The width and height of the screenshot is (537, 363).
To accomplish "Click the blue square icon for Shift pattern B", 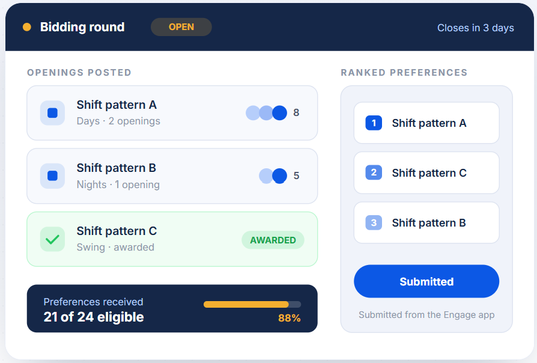I will 52,176.
